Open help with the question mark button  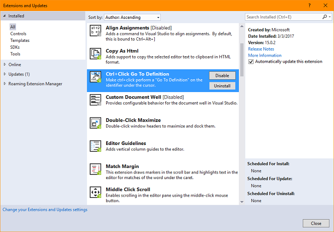pyautogui.click(x=310, y=6)
